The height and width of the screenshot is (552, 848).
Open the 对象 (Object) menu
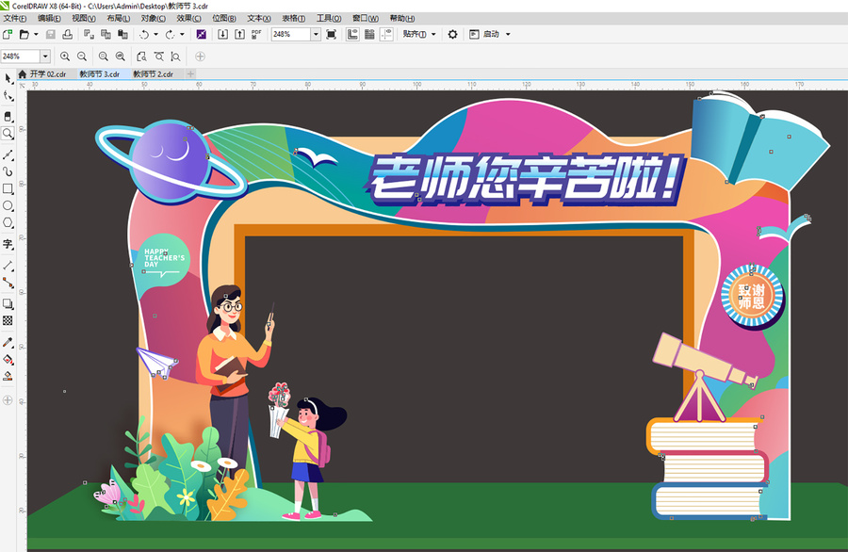pyautogui.click(x=153, y=19)
